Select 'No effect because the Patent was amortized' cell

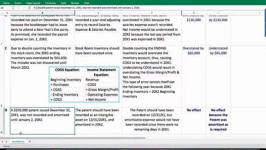click(218, 121)
